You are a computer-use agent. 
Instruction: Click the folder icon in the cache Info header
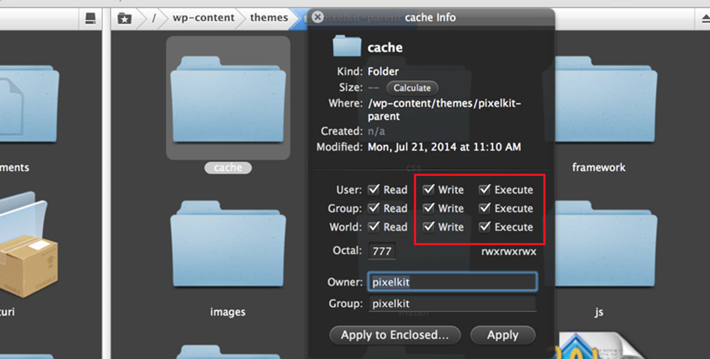(347, 47)
